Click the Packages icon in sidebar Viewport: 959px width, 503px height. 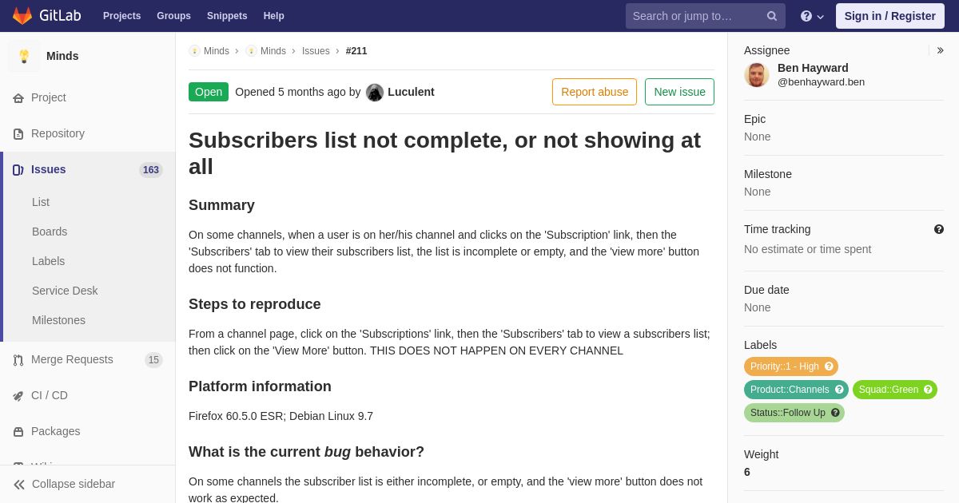[18, 432]
